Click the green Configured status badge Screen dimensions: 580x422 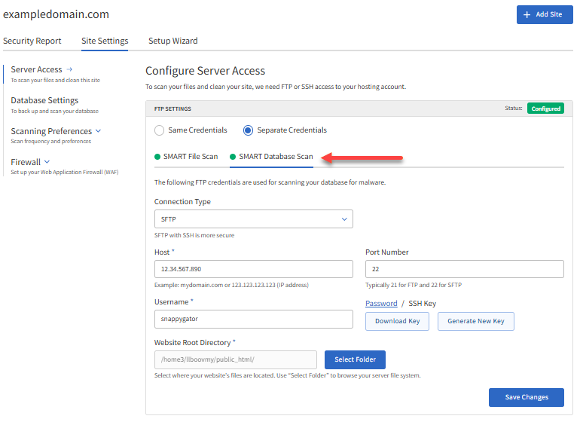coord(545,109)
